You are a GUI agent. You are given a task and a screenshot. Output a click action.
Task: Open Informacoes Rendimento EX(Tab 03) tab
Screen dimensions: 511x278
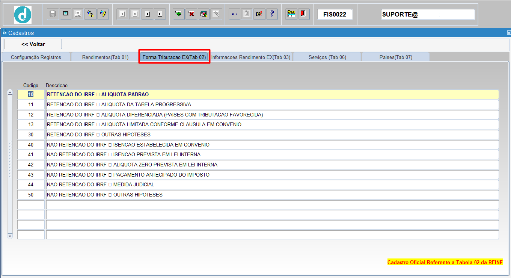click(x=251, y=57)
